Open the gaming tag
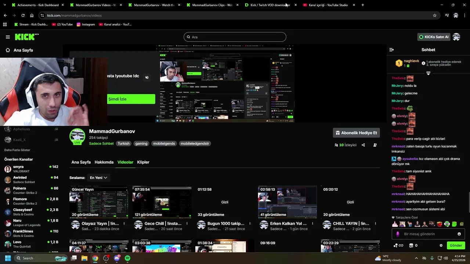Viewport: 470px width, 264px height. pos(141,143)
